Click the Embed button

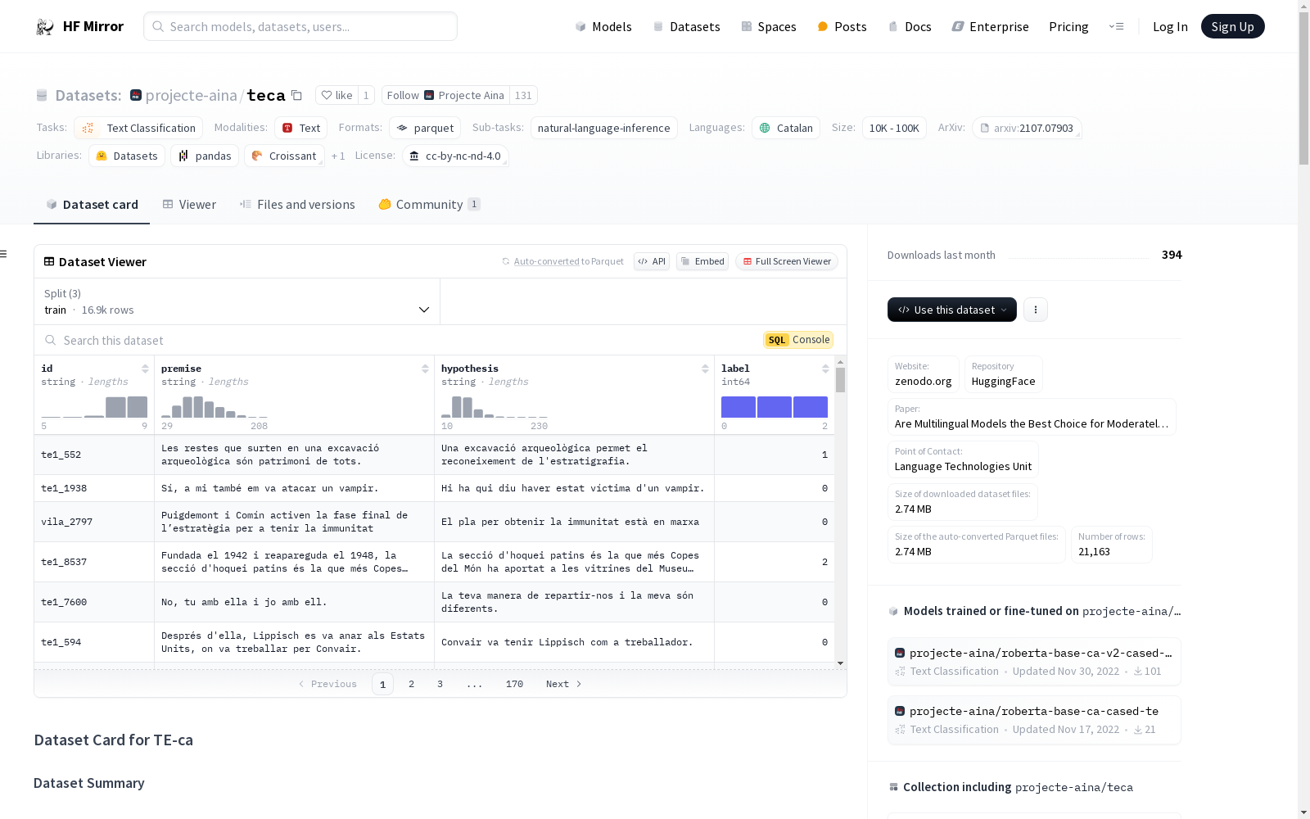coord(702,261)
